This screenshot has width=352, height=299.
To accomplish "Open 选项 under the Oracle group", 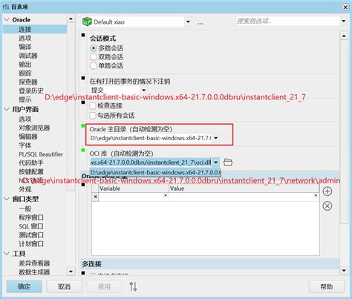I will point(25,38).
